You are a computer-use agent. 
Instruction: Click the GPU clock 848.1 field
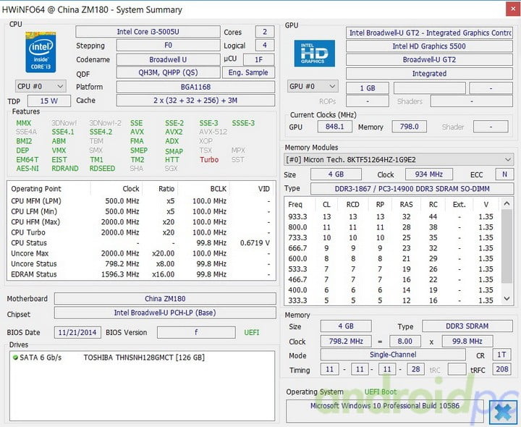[x=334, y=127]
